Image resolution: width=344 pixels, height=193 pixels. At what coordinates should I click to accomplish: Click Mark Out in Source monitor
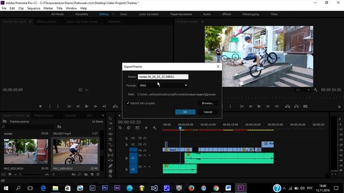point(58,106)
